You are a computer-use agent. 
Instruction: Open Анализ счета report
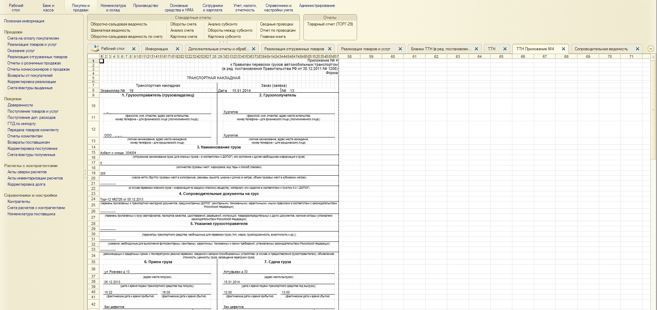point(182,30)
